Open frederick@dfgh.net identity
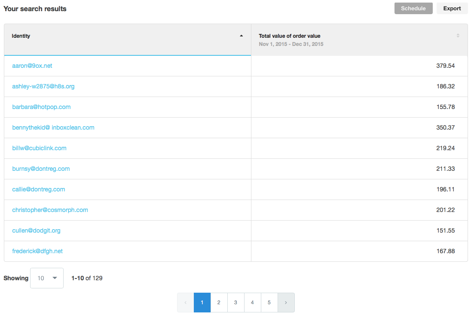 (37, 251)
